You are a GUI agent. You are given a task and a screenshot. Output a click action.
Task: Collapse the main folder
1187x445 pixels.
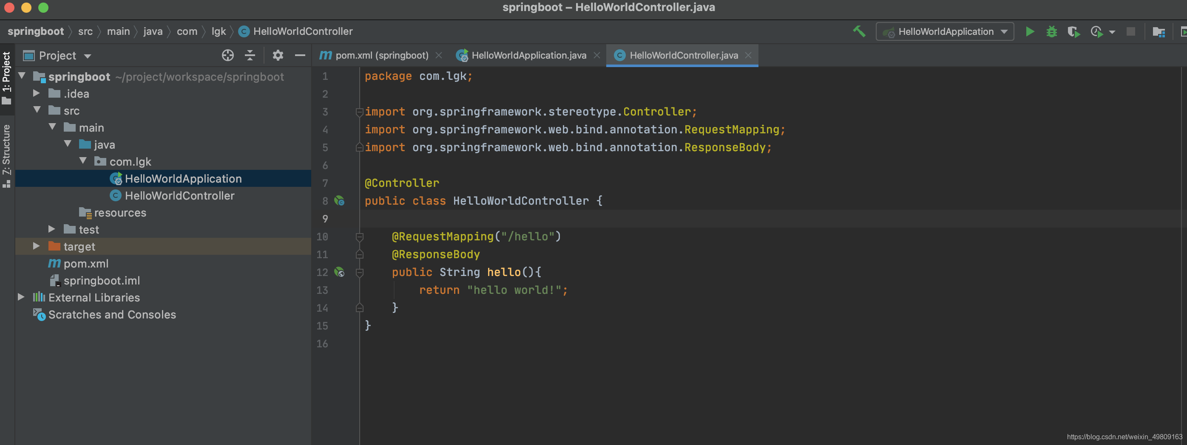(x=53, y=127)
